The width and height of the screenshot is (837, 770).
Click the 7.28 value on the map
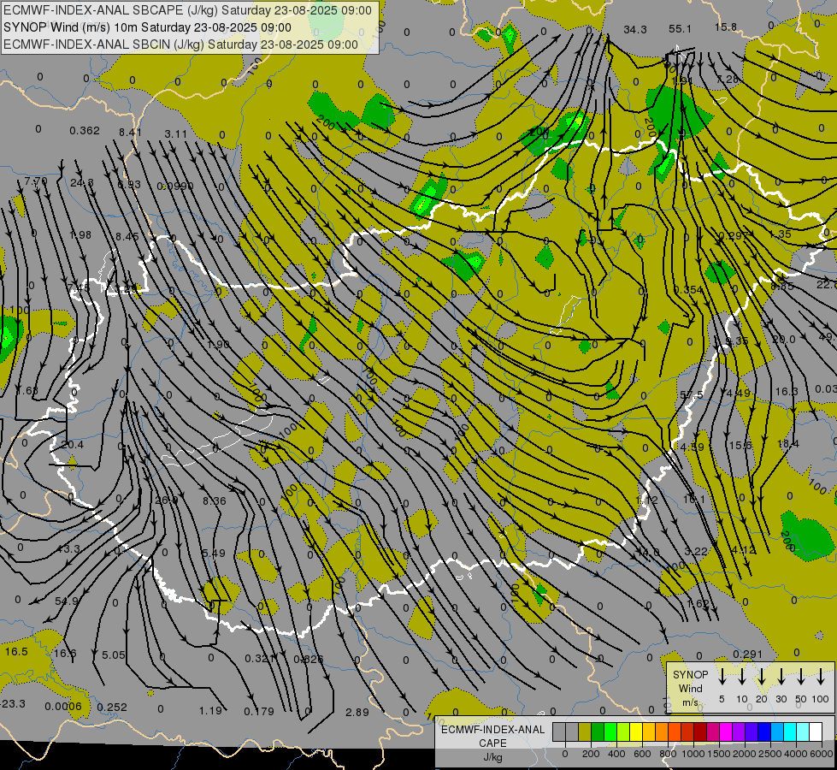(728, 79)
